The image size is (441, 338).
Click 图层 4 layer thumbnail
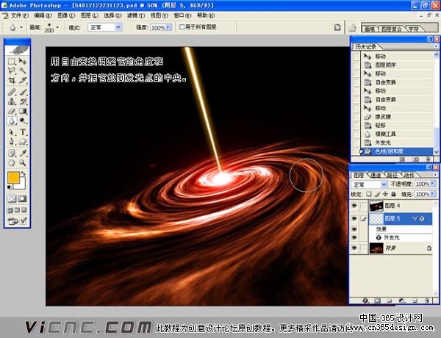pyautogui.click(x=376, y=206)
